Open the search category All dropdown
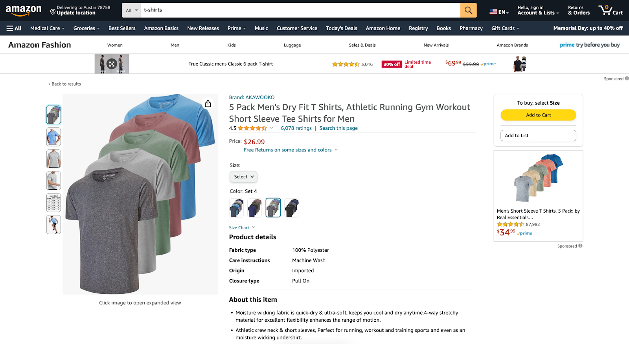Screen dimensions: 629x344 [132, 10]
